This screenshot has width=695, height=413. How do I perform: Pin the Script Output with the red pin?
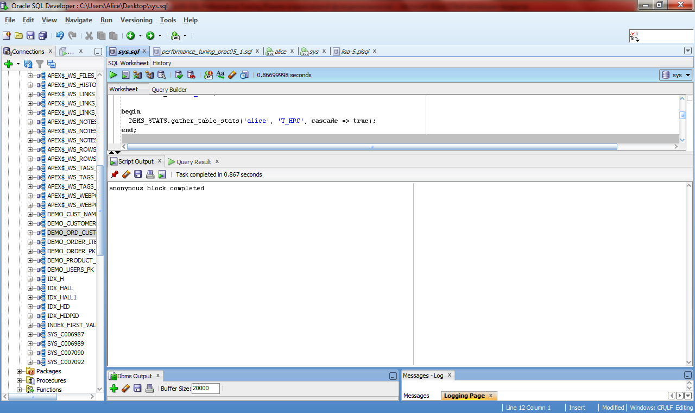(x=114, y=174)
